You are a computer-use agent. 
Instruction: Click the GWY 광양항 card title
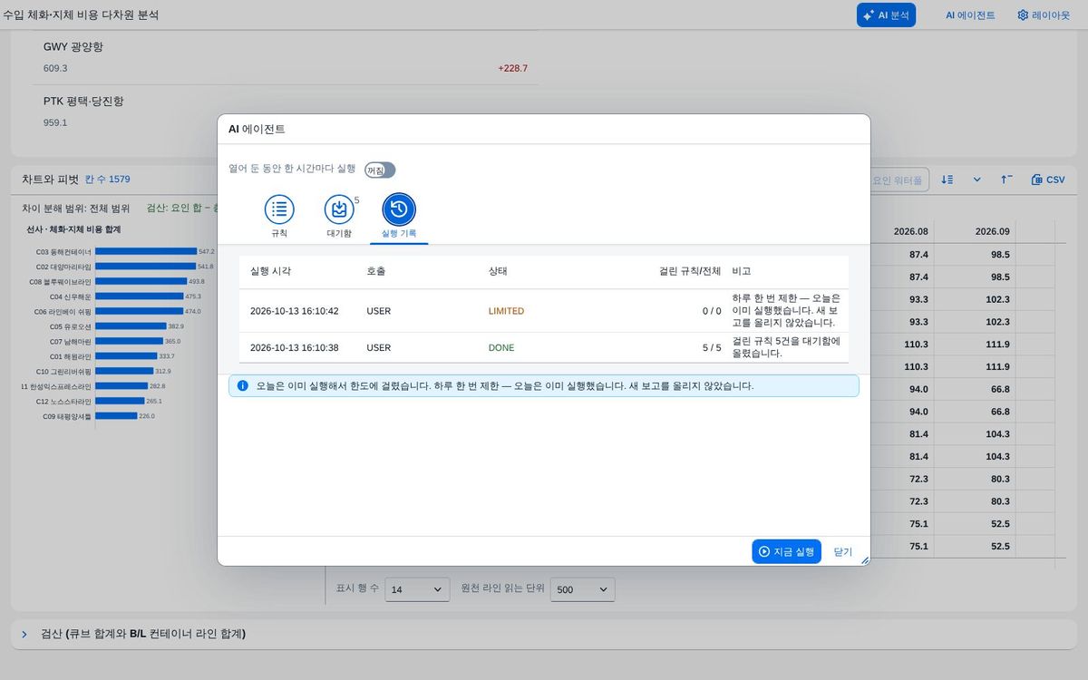(73, 46)
